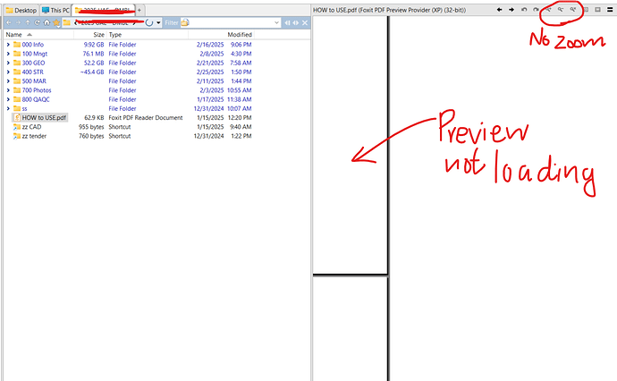617x381 pixels.
Task: Expand the 400 STR folder
Action: [x=8, y=72]
